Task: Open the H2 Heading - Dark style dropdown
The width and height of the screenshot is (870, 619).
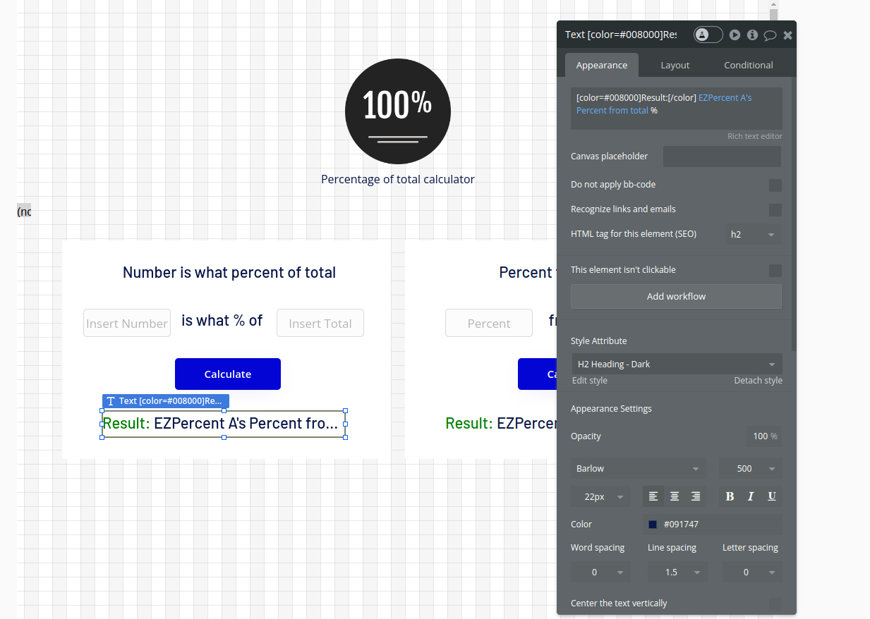Action: (677, 364)
